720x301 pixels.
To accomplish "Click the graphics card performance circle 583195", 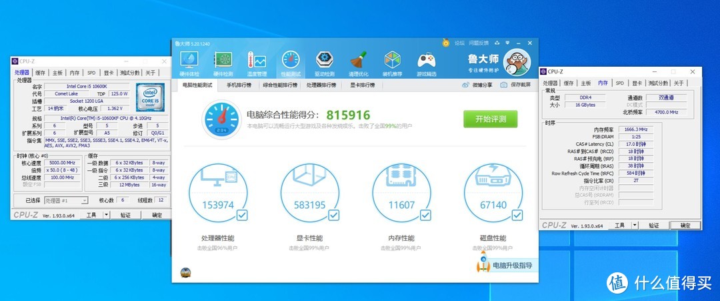I will coord(310,194).
